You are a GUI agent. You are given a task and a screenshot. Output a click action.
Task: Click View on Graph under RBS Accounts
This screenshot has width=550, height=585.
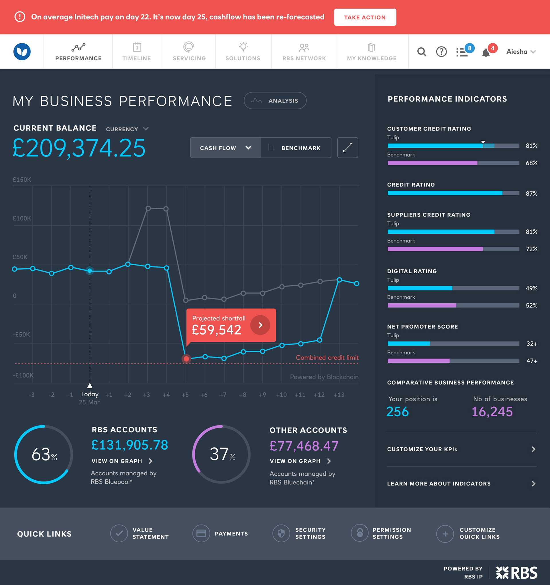122,461
